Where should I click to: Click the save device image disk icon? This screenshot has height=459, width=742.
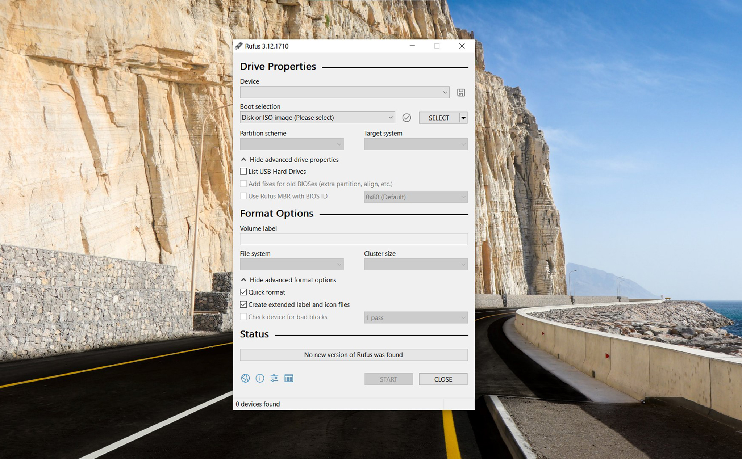461,93
